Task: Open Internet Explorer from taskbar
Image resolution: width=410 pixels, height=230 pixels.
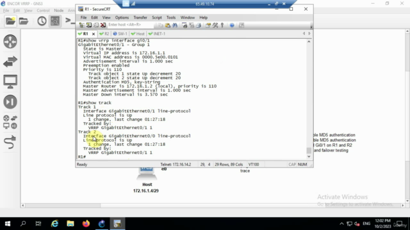Action: [x=54, y=224]
